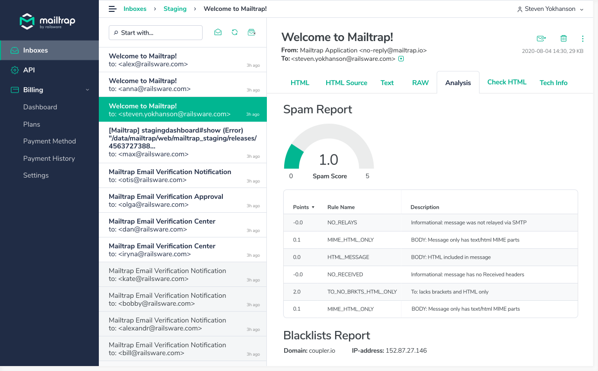Click the NO_RELAYS rule name
The image size is (598, 371).
342,223
